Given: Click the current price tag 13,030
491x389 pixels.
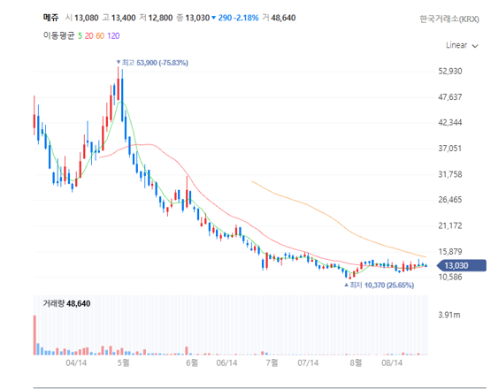Looking at the screenshot, I should (x=462, y=266).
